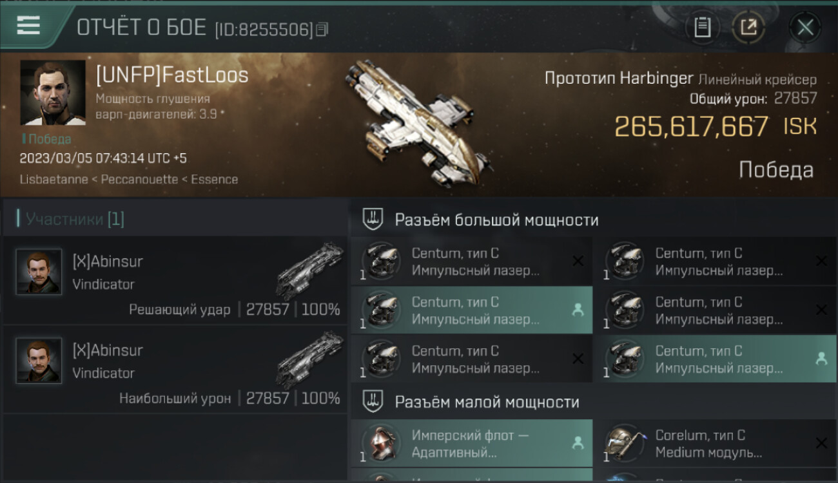The width and height of the screenshot is (838, 483).
Task: View the FastLoos pilot portrait
Action: (x=53, y=92)
